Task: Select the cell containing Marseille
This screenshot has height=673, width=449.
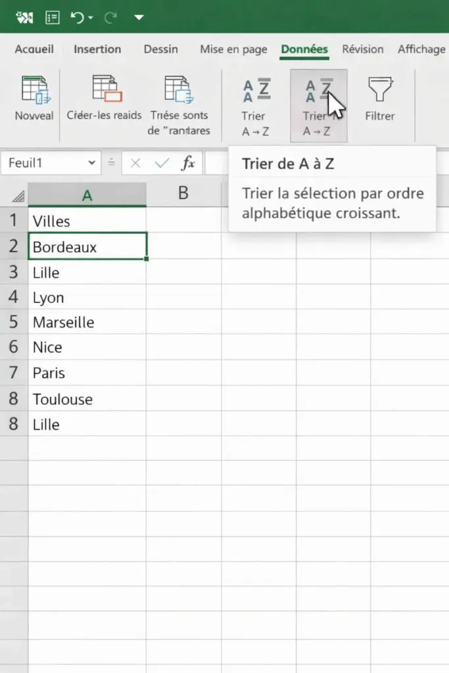Action: [87, 323]
